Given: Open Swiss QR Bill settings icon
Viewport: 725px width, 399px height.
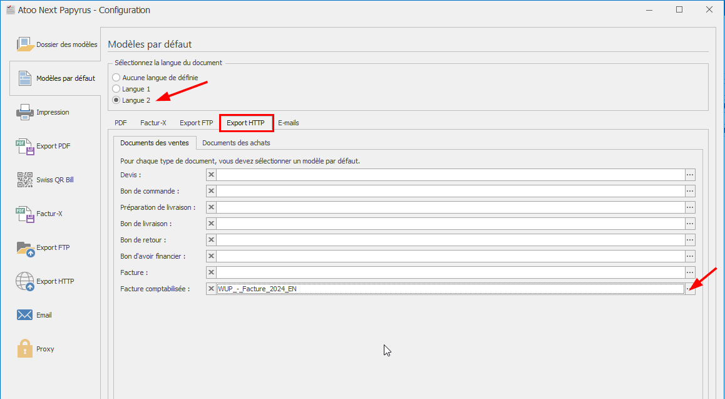Looking at the screenshot, I should 24,180.
